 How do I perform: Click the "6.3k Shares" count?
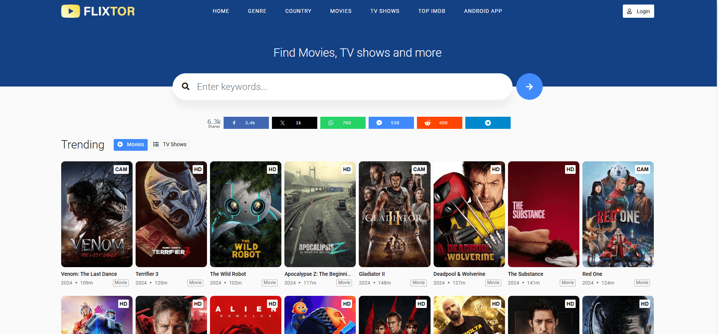tap(214, 123)
